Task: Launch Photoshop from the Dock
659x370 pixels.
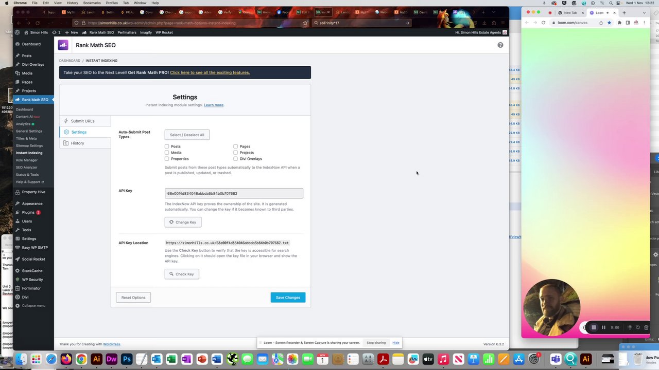Action: point(127,359)
